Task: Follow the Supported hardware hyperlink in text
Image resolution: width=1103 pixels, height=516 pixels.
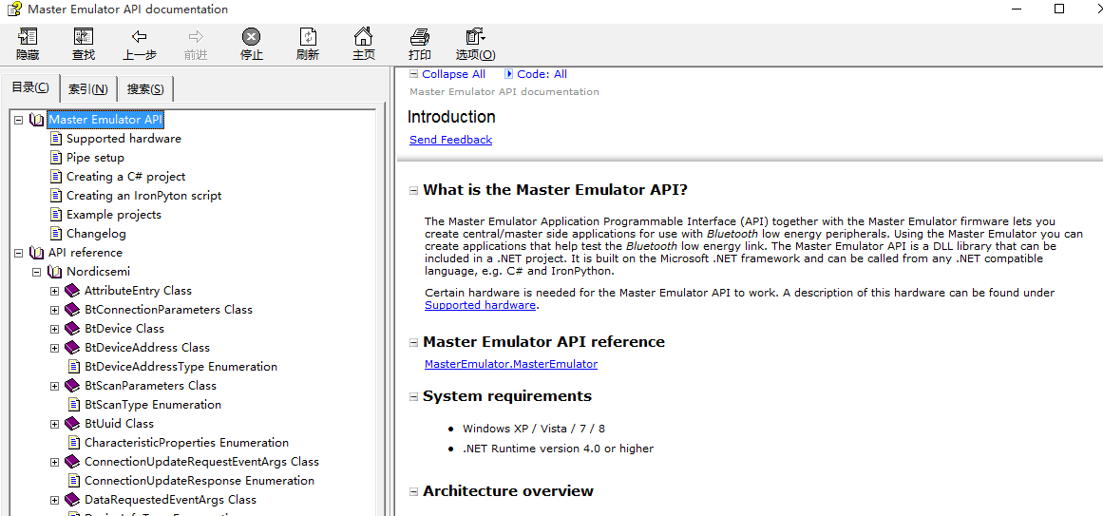Action: [481, 306]
